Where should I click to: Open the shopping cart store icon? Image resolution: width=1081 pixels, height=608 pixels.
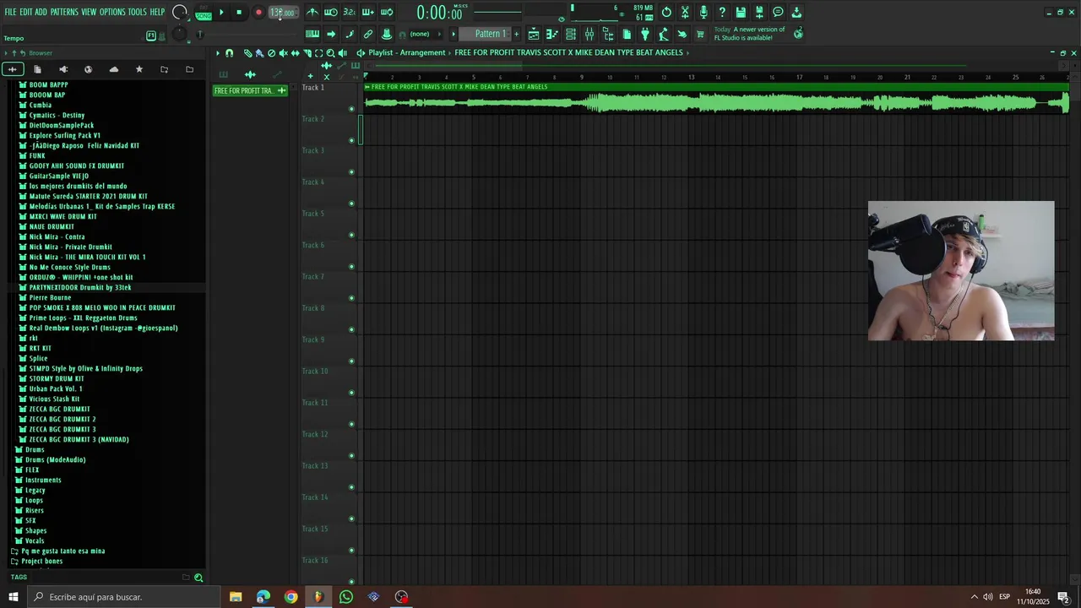point(700,34)
